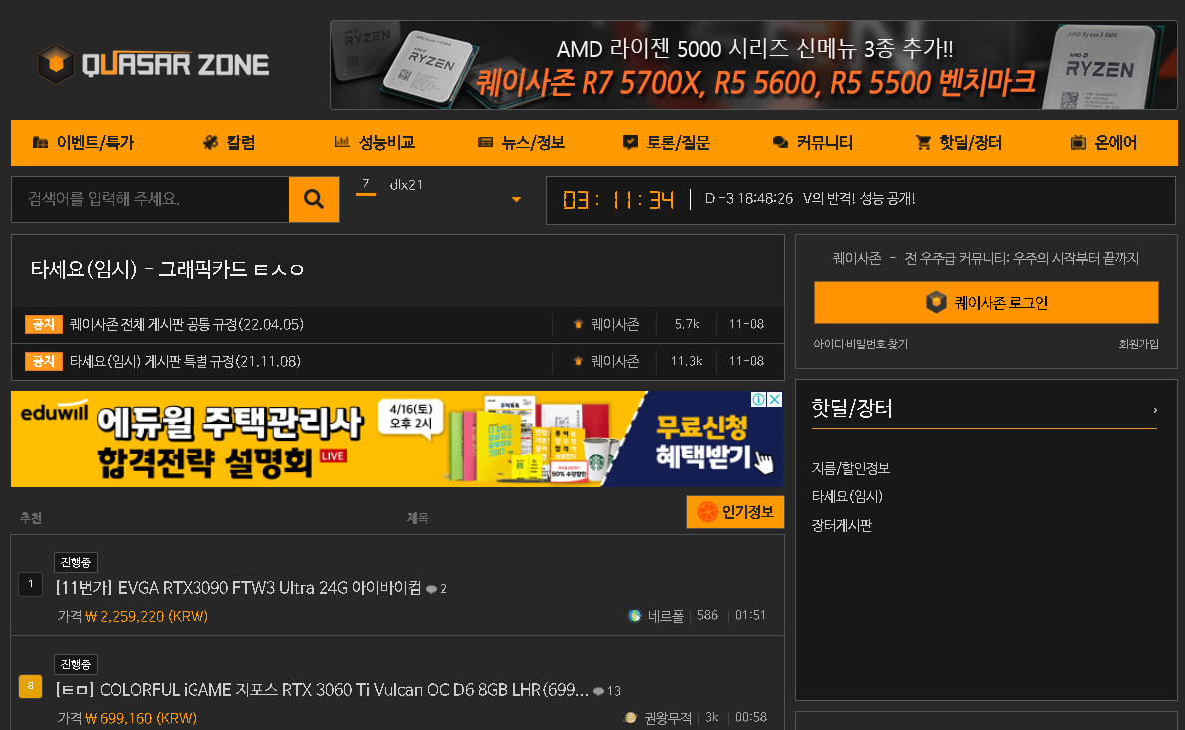Click the search input field
This screenshot has width=1185, height=730.
151,199
